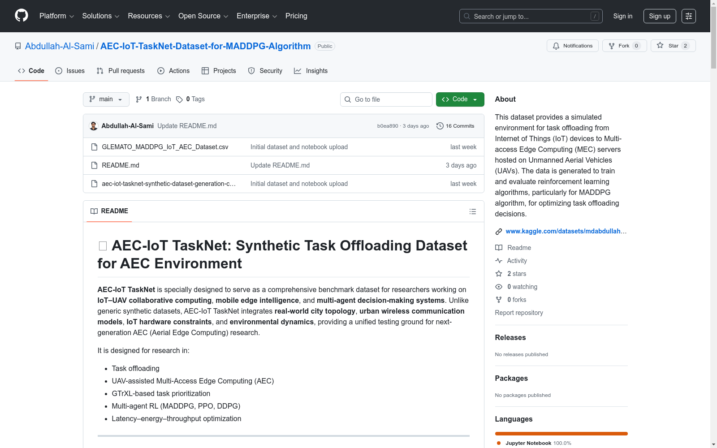Click the fork icon in Fork button

612,46
